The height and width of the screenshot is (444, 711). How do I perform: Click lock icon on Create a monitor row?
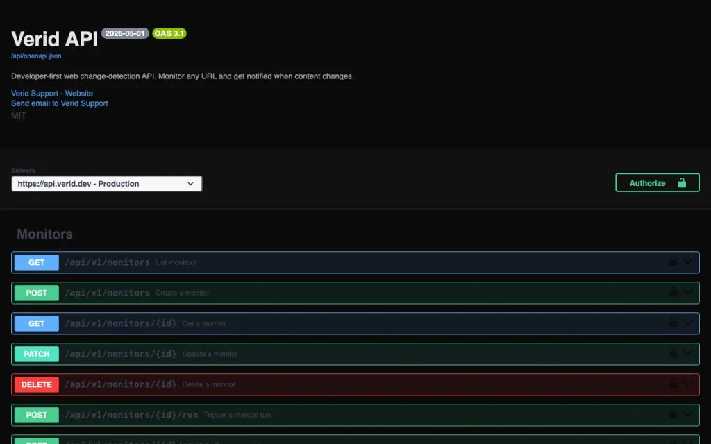[673, 292]
